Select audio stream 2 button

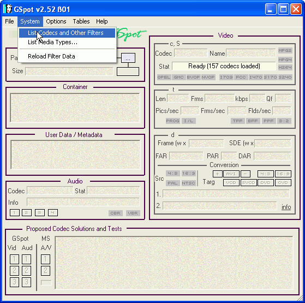pyautogui.click(x=27, y=213)
